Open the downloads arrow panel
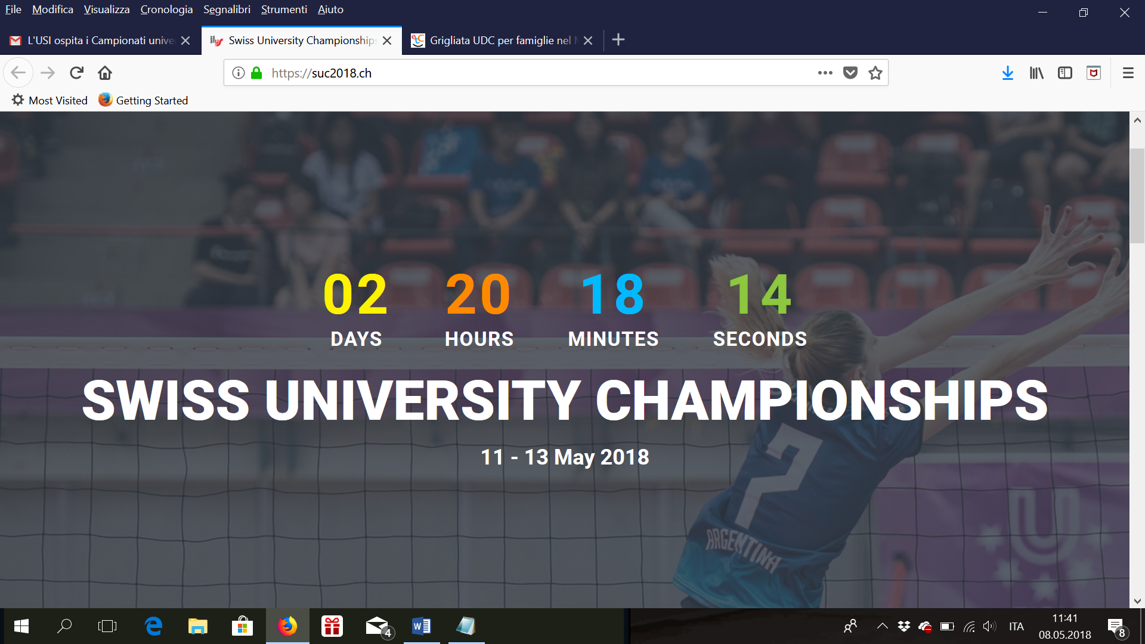Screen dimensions: 1145x644 pyautogui.click(x=1008, y=73)
